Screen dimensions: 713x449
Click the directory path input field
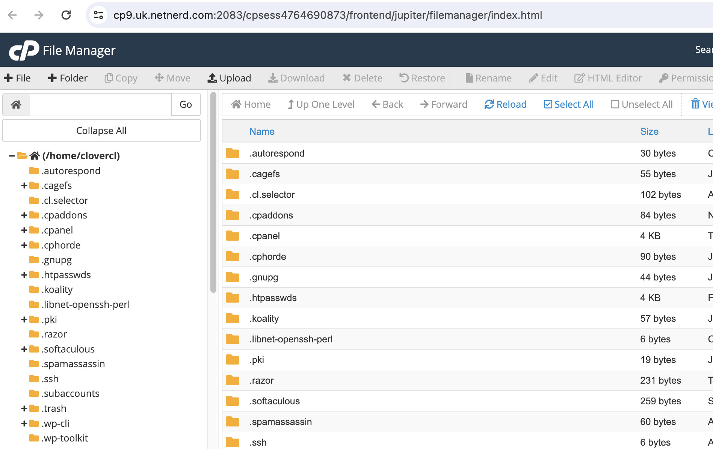(x=101, y=104)
